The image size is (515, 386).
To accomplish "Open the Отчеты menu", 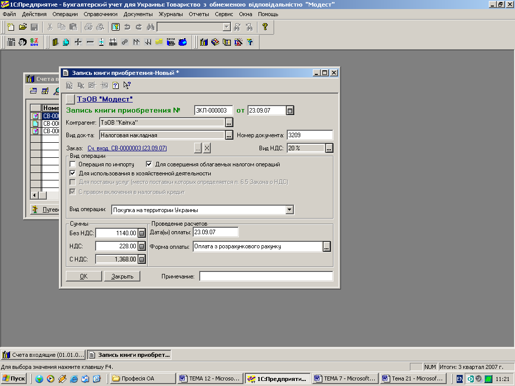I will [199, 14].
